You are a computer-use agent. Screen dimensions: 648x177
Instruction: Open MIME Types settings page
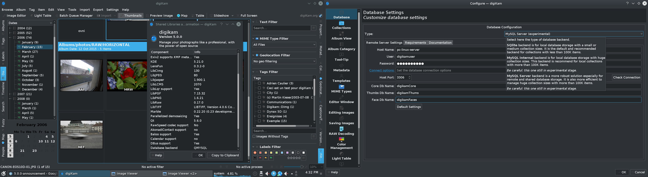tap(341, 89)
